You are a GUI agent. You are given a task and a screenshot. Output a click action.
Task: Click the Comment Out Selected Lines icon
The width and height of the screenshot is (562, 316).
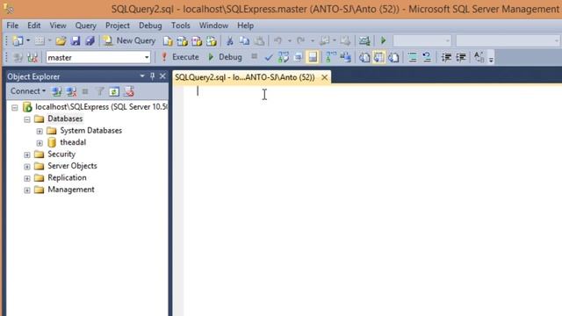(x=412, y=57)
